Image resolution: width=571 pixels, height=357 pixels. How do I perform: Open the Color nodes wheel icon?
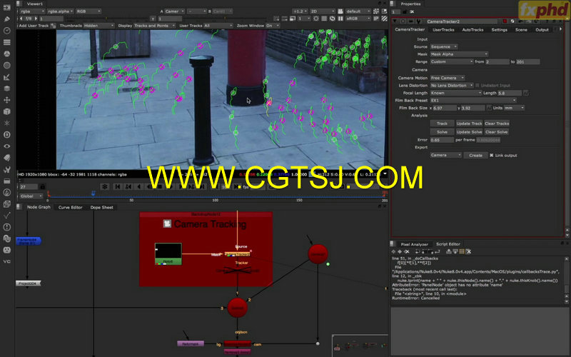pyautogui.click(x=6, y=54)
